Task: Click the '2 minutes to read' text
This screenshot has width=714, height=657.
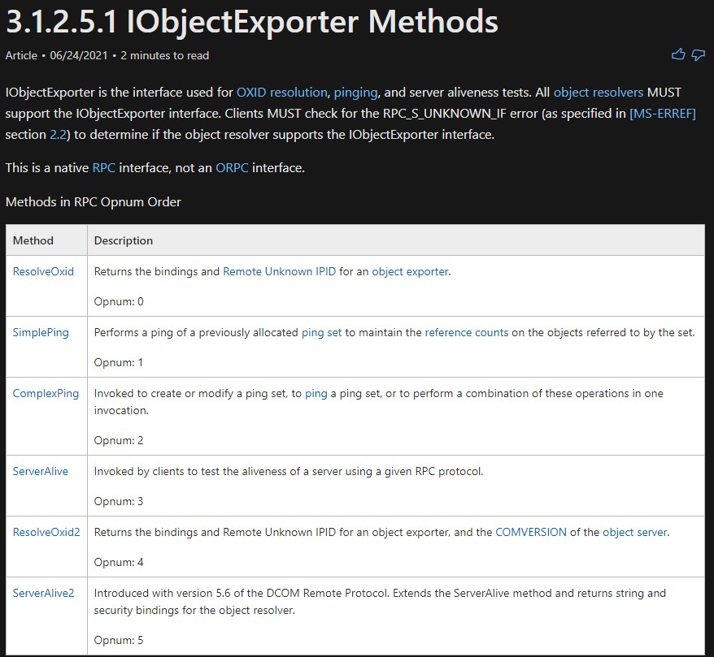Action: 165,55
